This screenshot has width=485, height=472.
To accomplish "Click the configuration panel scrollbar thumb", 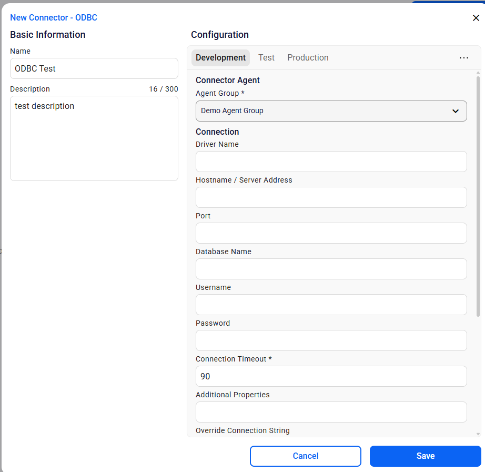I will (478, 195).
